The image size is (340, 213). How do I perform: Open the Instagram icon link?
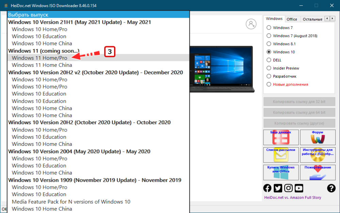pyautogui.click(x=288, y=188)
